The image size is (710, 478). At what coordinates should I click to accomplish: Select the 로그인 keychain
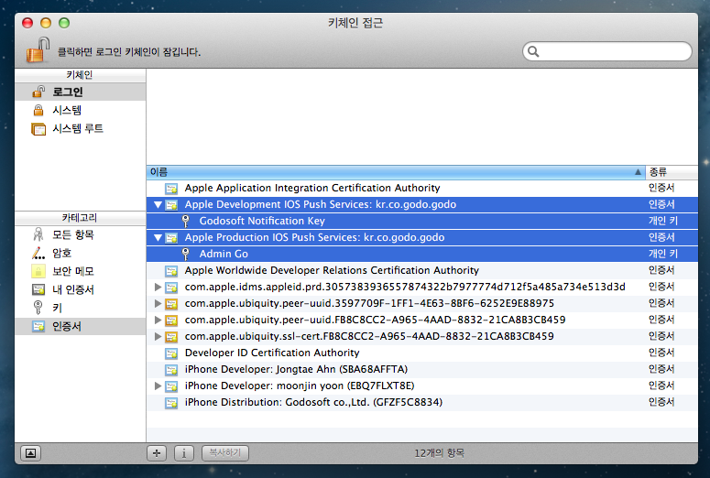[x=80, y=92]
